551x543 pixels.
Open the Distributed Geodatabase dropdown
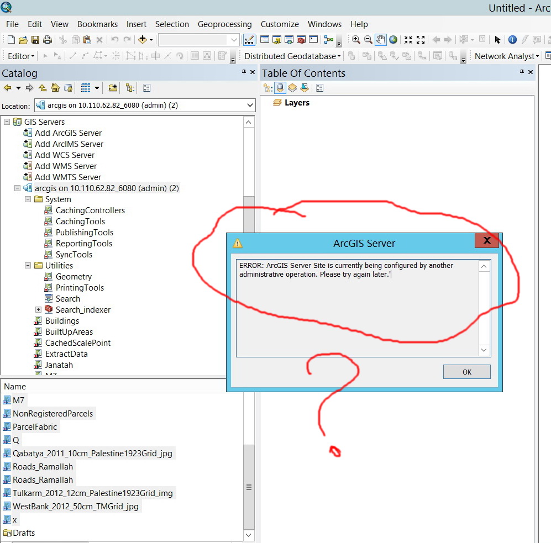click(x=292, y=56)
